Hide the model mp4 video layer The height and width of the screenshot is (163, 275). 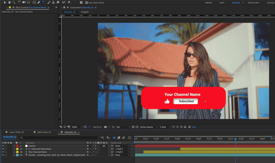(3, 155)
